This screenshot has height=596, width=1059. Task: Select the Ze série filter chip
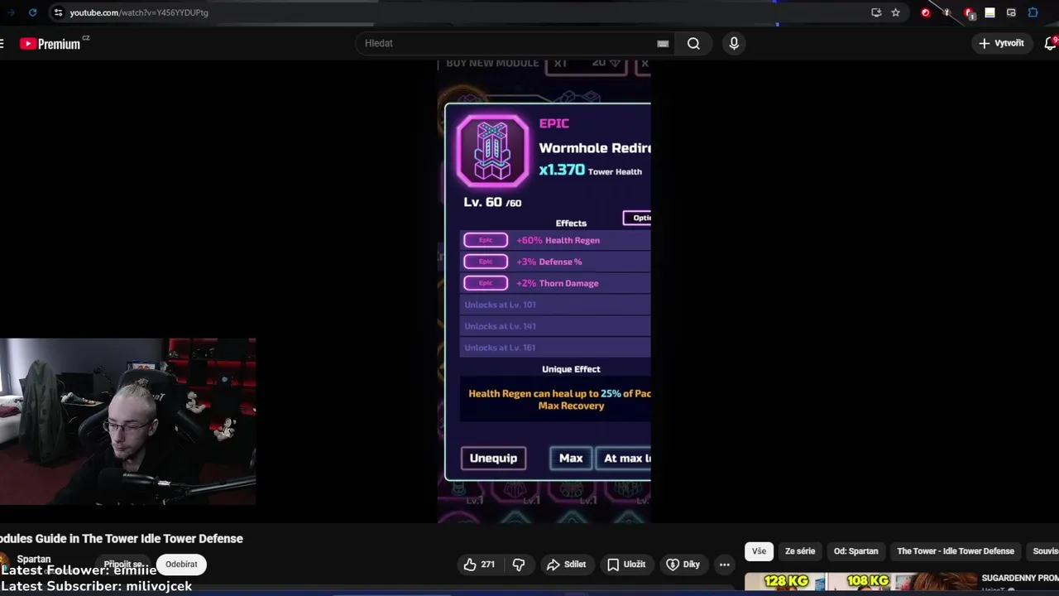pyautogui.click(x=800, y=551)
